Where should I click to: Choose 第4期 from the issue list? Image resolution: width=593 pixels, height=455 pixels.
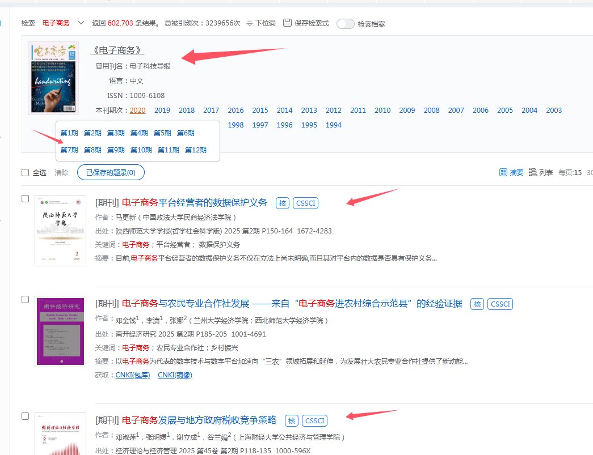tap(139, 133)
